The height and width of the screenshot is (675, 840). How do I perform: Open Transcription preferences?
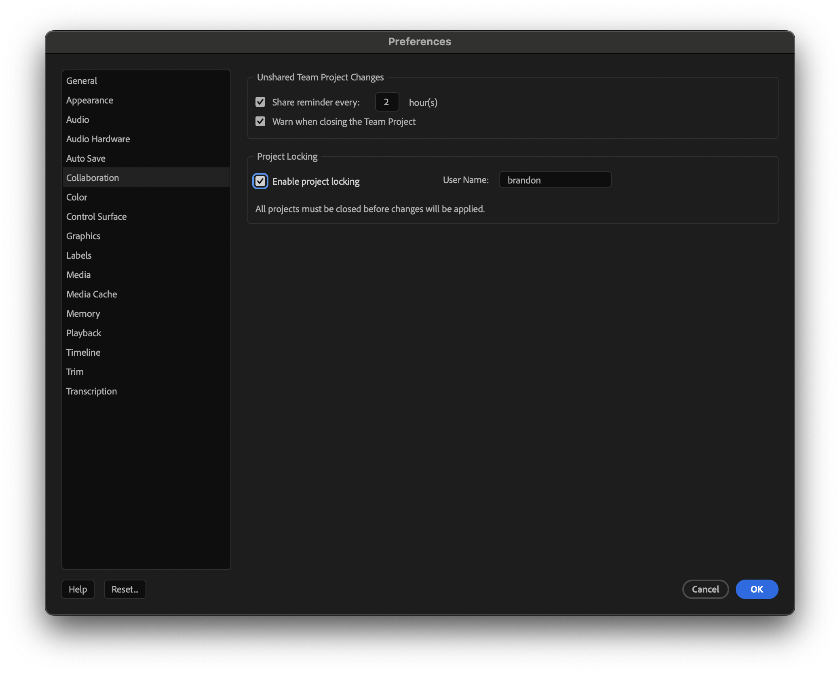(91, 391)
